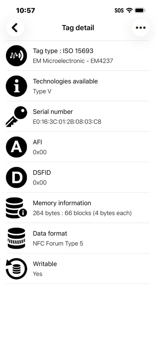Select the NFC Forum Type 5 text
This screenshot has height=338, width=156.
point(58,244)
